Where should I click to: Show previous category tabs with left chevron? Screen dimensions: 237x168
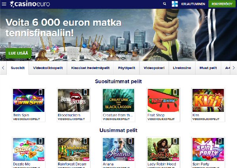(3, 68)
